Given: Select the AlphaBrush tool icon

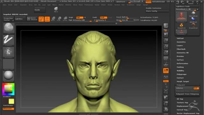Looking at the screenshot, I should [193, 20].
